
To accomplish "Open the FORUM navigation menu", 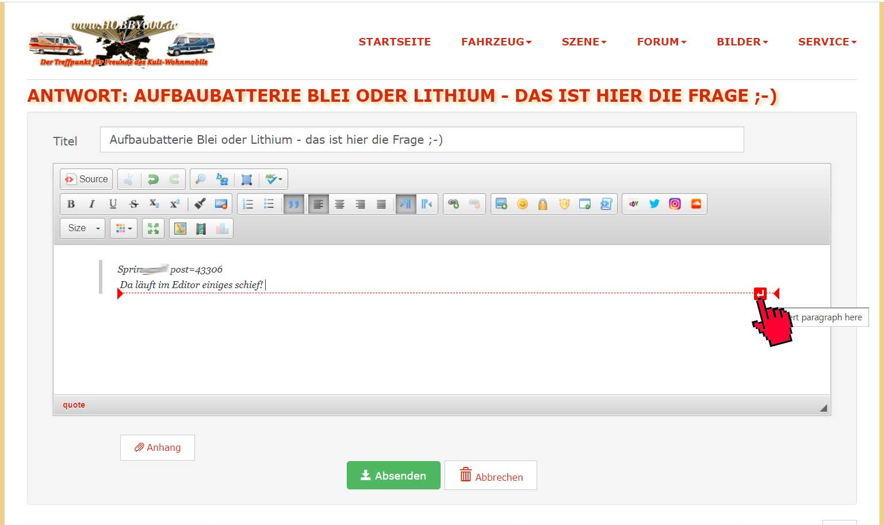I will (661, 42).
